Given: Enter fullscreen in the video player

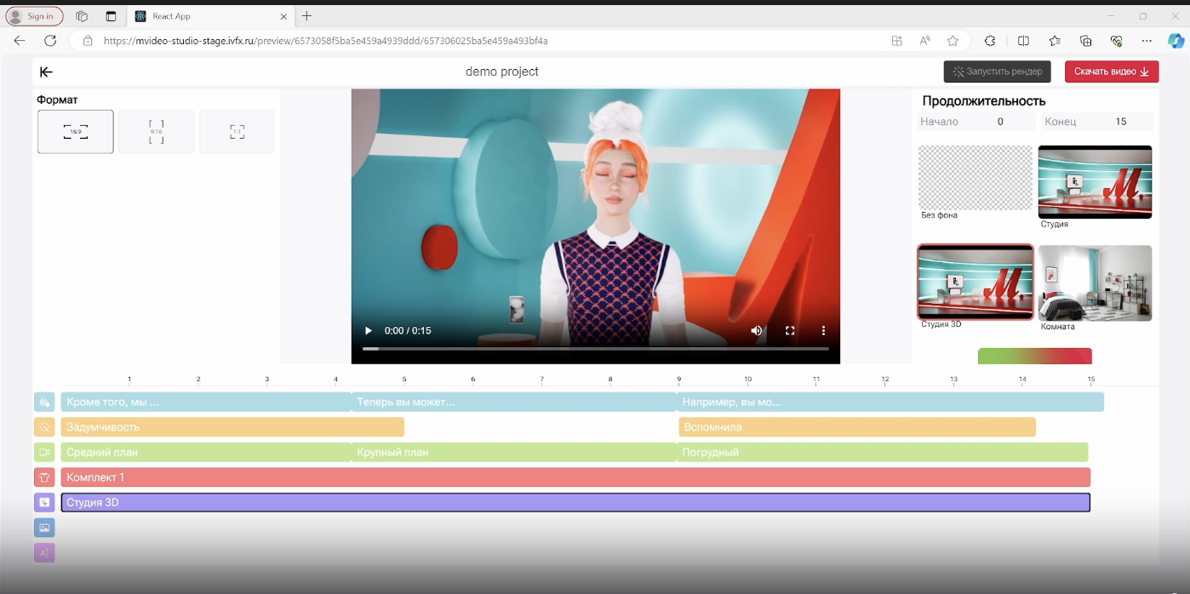Looking at the screenshot, I should click(790, 331).
